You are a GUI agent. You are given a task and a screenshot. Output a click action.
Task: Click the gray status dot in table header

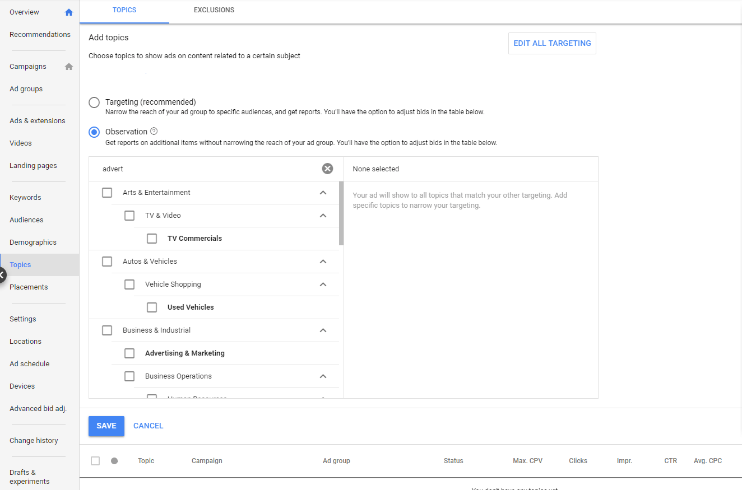[x=114, y=460]
